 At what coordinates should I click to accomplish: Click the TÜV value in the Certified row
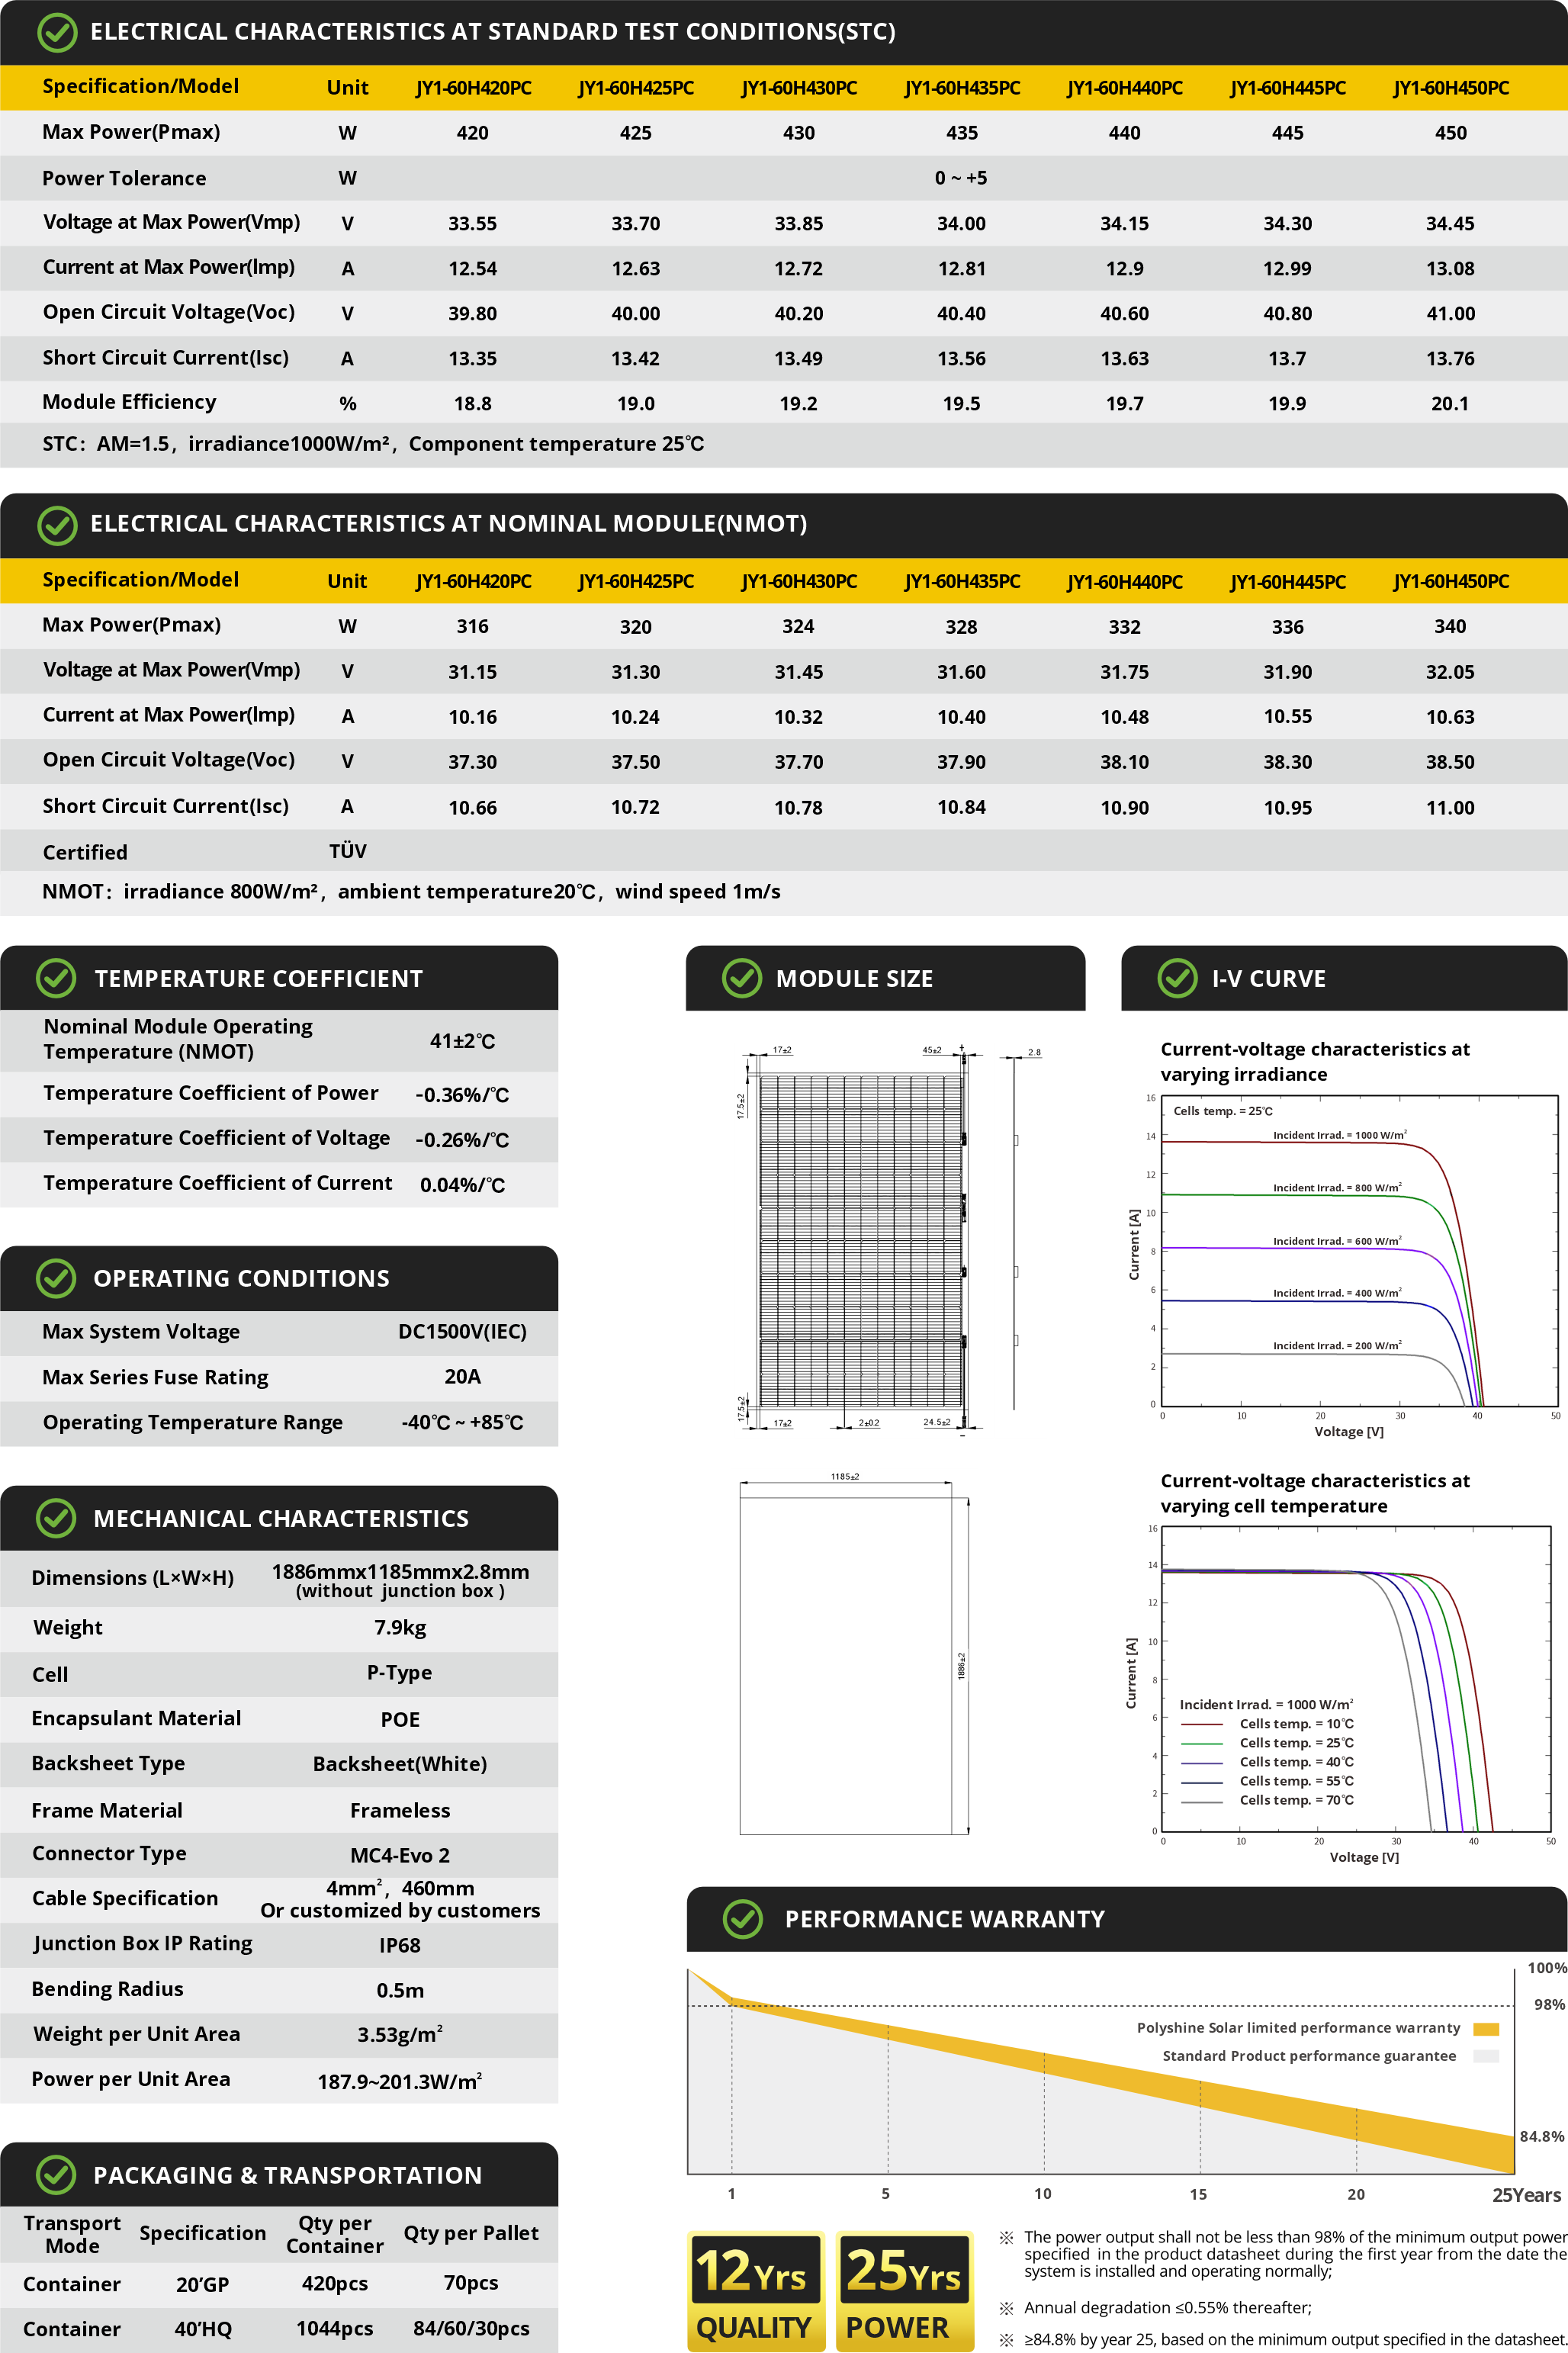click(x=348, y=851)
